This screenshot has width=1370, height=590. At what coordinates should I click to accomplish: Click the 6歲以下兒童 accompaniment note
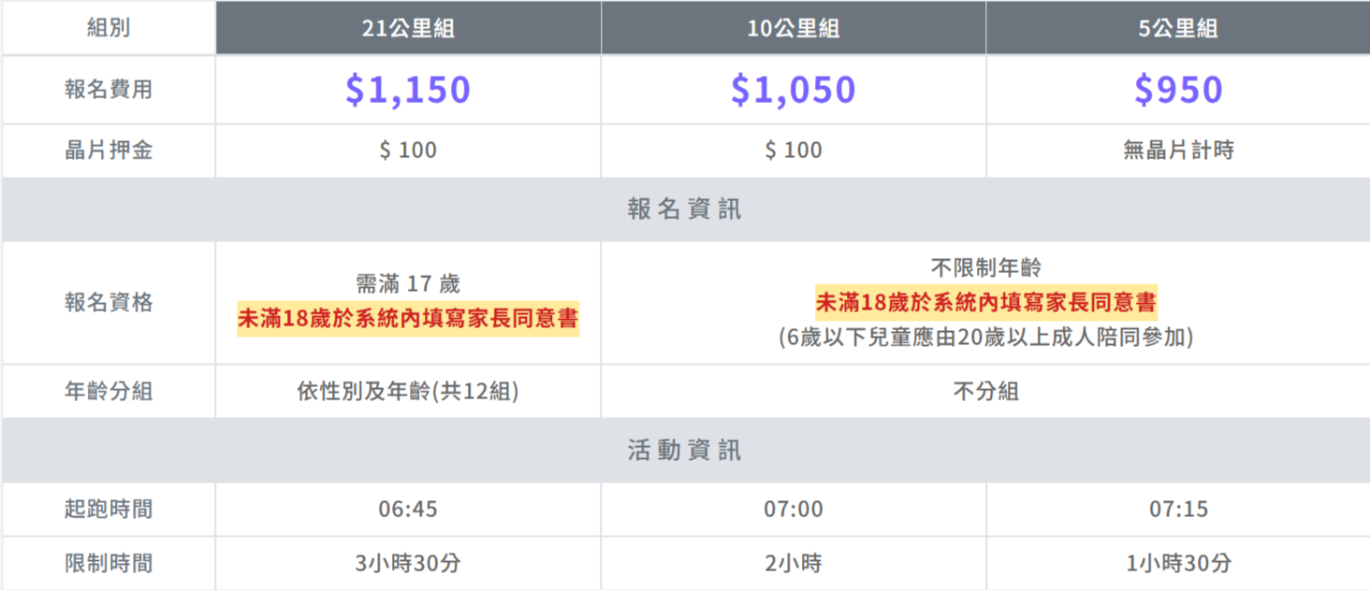click(986, 338)
